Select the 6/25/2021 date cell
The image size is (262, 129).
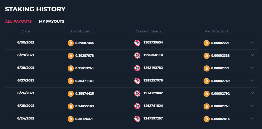pyautogui.click(x=26, y=106)
